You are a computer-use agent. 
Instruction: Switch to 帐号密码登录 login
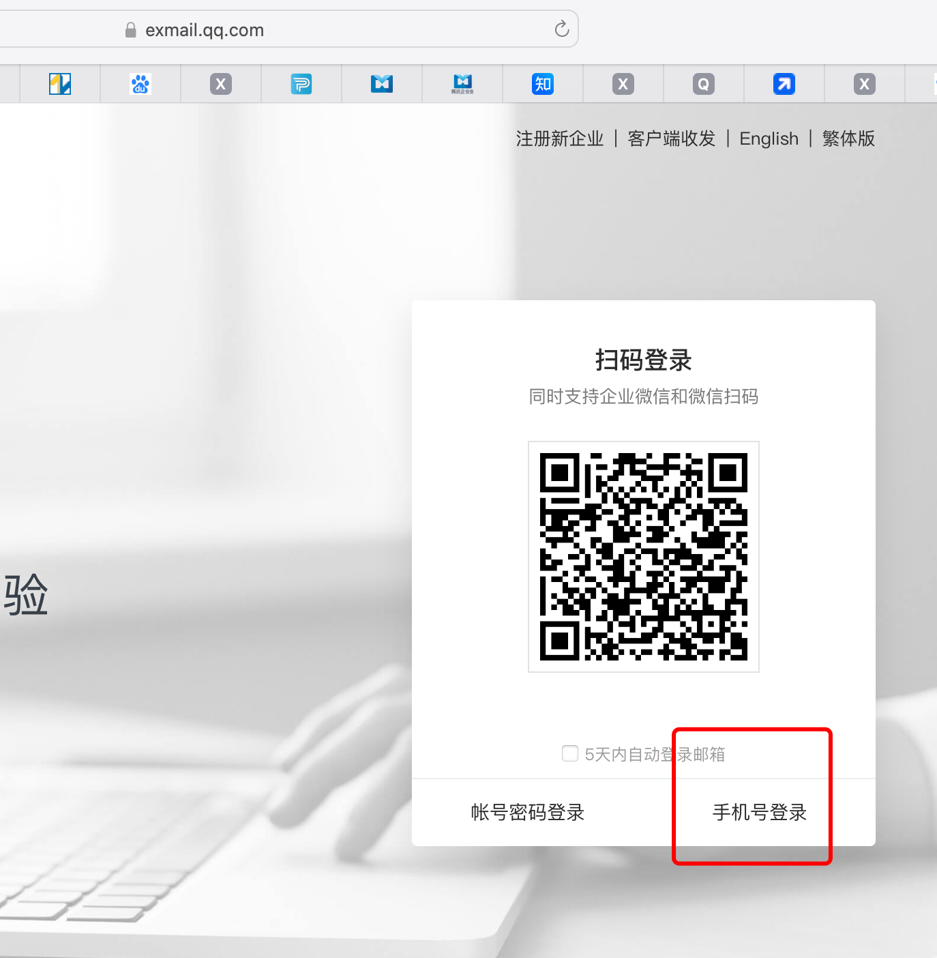(528, 812)
